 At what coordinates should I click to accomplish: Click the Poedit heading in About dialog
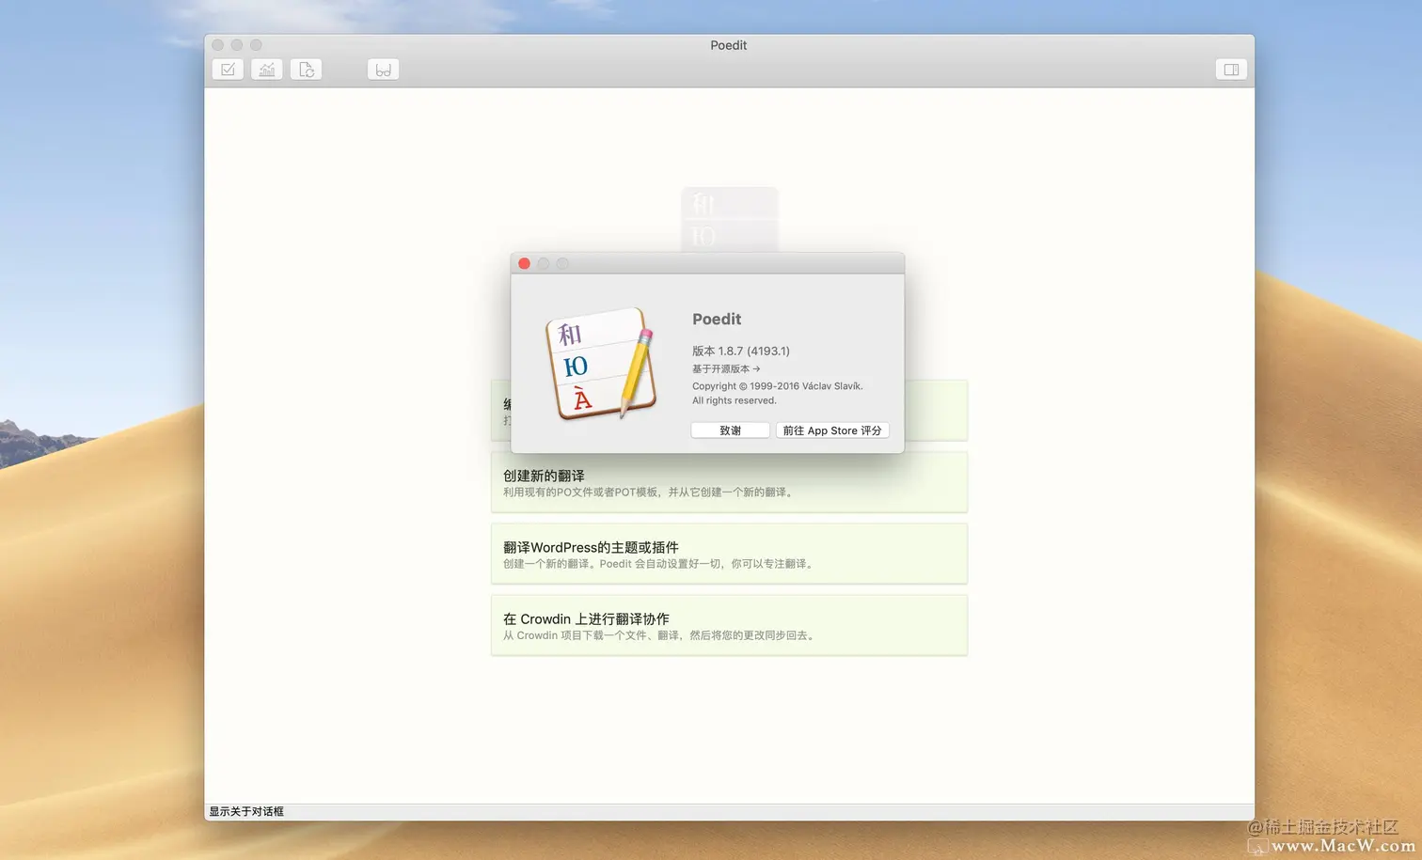coord(717,320)
